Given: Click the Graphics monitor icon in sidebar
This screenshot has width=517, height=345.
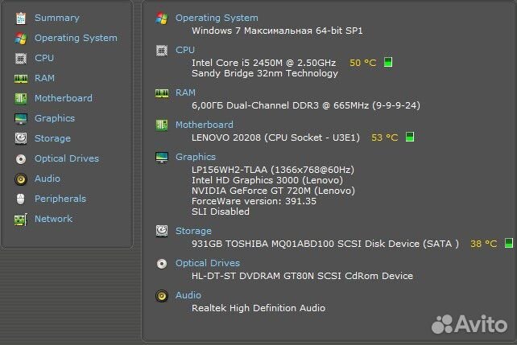Looking at the screenshot, I should 21,118.
